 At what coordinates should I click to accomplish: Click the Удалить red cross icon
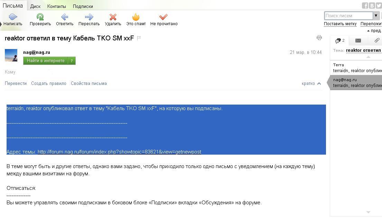[113, 17]
